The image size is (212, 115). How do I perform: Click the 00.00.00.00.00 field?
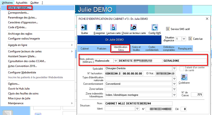point(133,73)
